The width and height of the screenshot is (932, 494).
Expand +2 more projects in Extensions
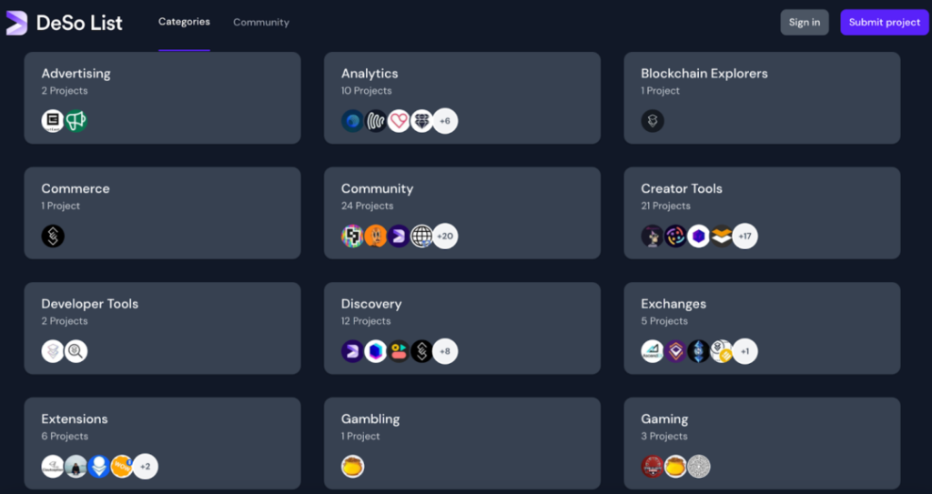[146, 467]
